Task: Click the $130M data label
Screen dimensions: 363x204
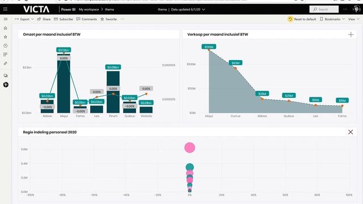Action: click(209, 46)
